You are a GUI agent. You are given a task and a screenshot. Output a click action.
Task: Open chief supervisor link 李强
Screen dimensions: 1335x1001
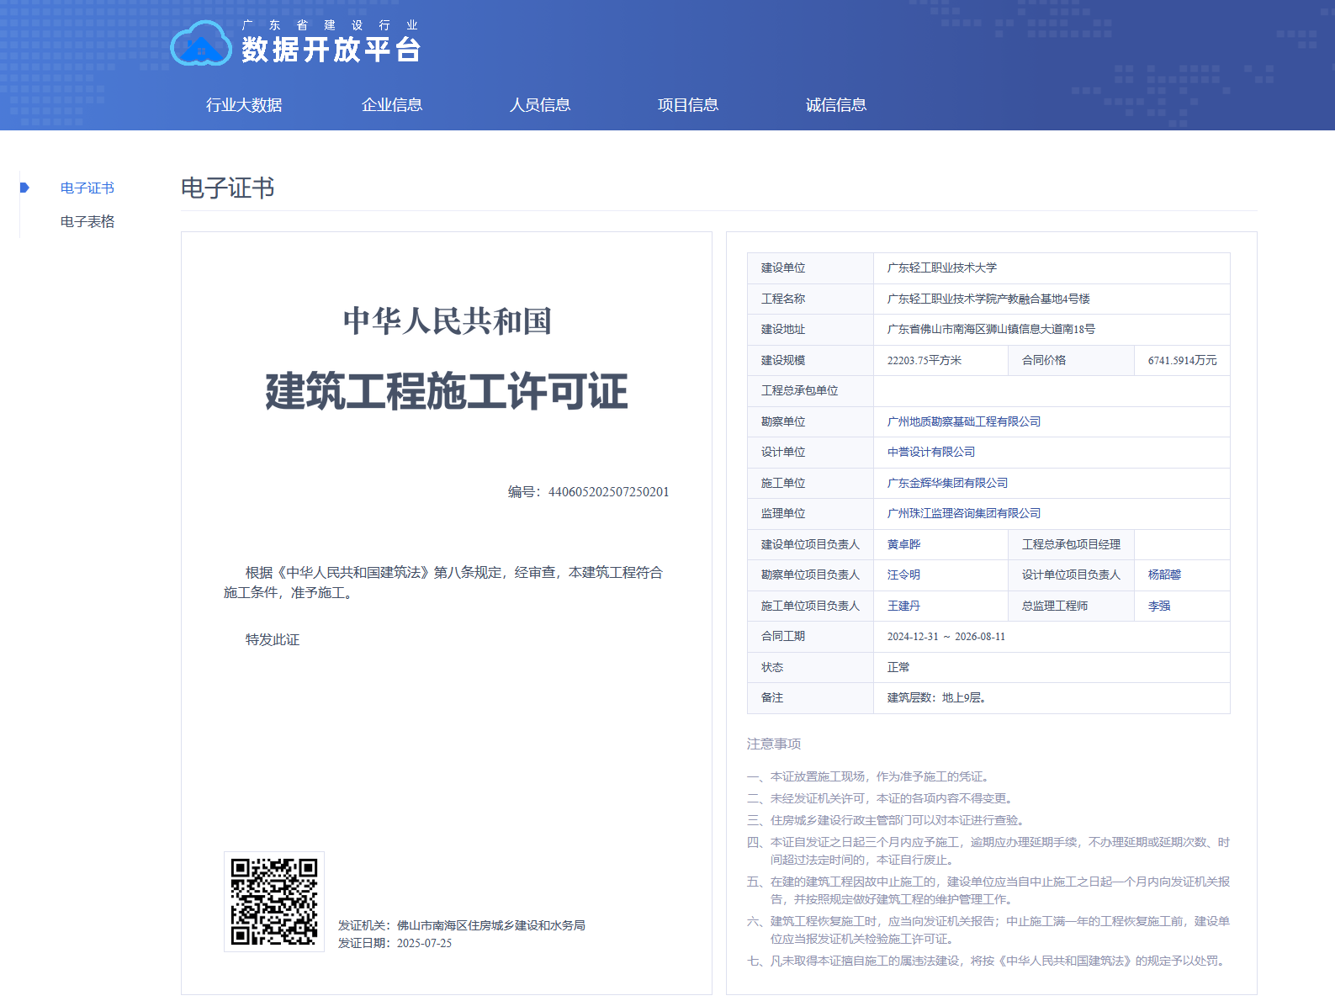click(1159, 606)
